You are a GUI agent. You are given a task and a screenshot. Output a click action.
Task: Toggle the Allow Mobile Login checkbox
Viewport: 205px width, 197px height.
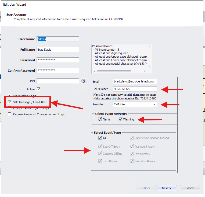(x=10, y=95)
